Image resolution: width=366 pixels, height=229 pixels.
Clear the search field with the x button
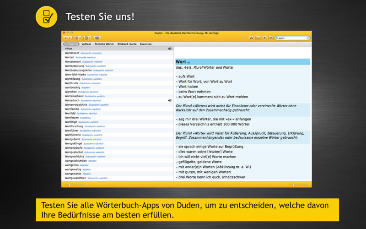pyautogui.click(x=308, y=38)
